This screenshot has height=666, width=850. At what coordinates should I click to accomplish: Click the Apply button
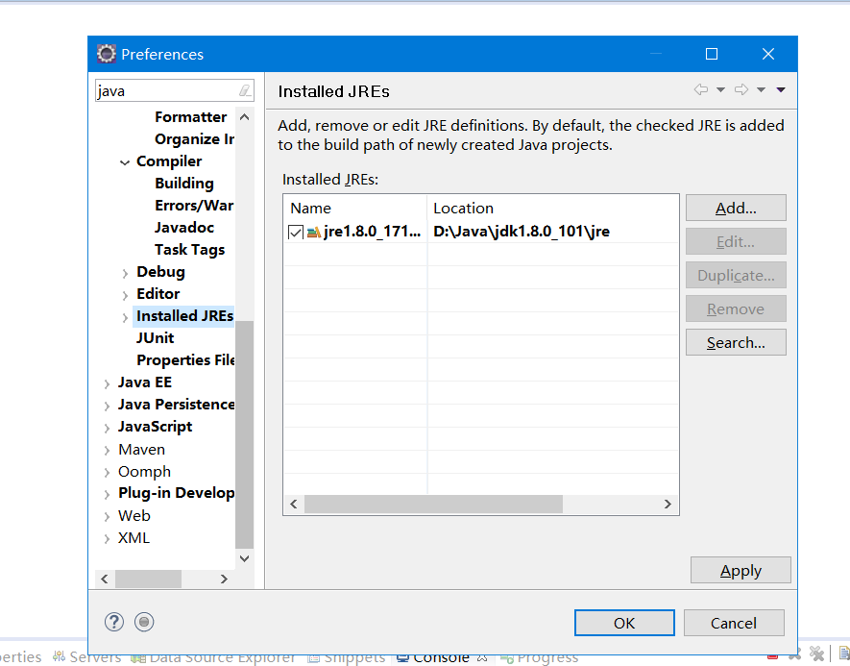coord(741,570)
